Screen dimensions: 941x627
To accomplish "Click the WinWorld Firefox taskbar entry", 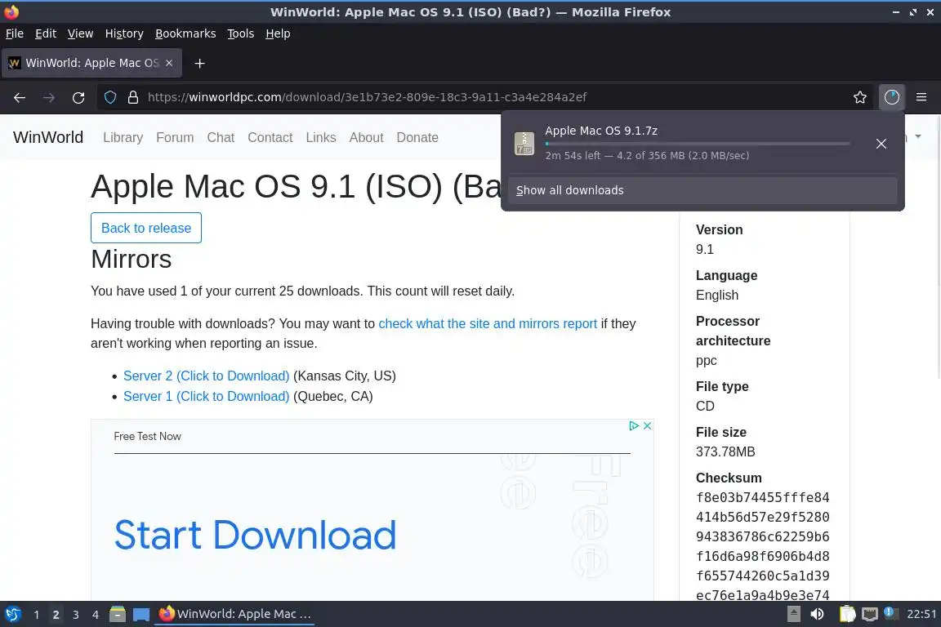I will tap(234, 614).
